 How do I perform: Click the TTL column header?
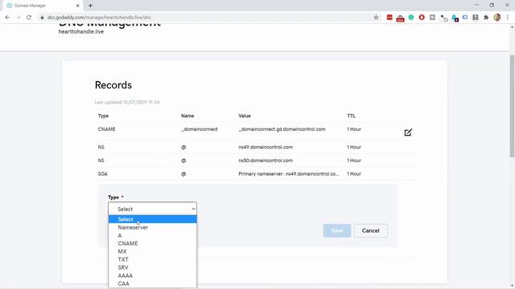click(x=351, y=116)
